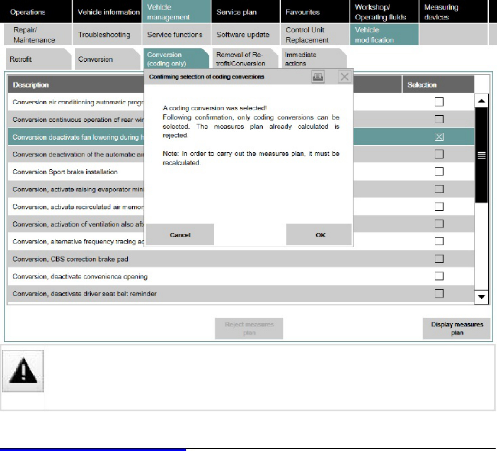The height and width of the screenshot is (451, 497).
Task: Check deactivation of automatic air checkbox
Action: pos(439,154)
